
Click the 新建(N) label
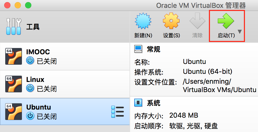(143, 35)
